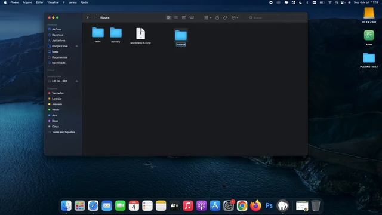Open the Editar menu
Image resolution: width=382 pixels, height=215 pixels.
pos(40,2)
